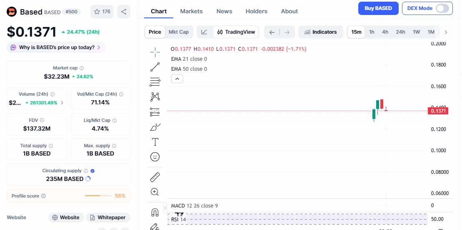Select the ruler measure tool

155,177
